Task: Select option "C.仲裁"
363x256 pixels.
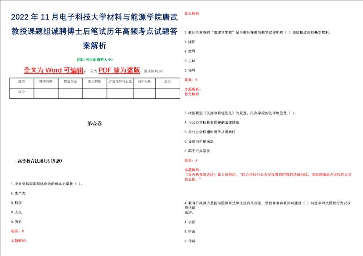Action: [190, 241]
